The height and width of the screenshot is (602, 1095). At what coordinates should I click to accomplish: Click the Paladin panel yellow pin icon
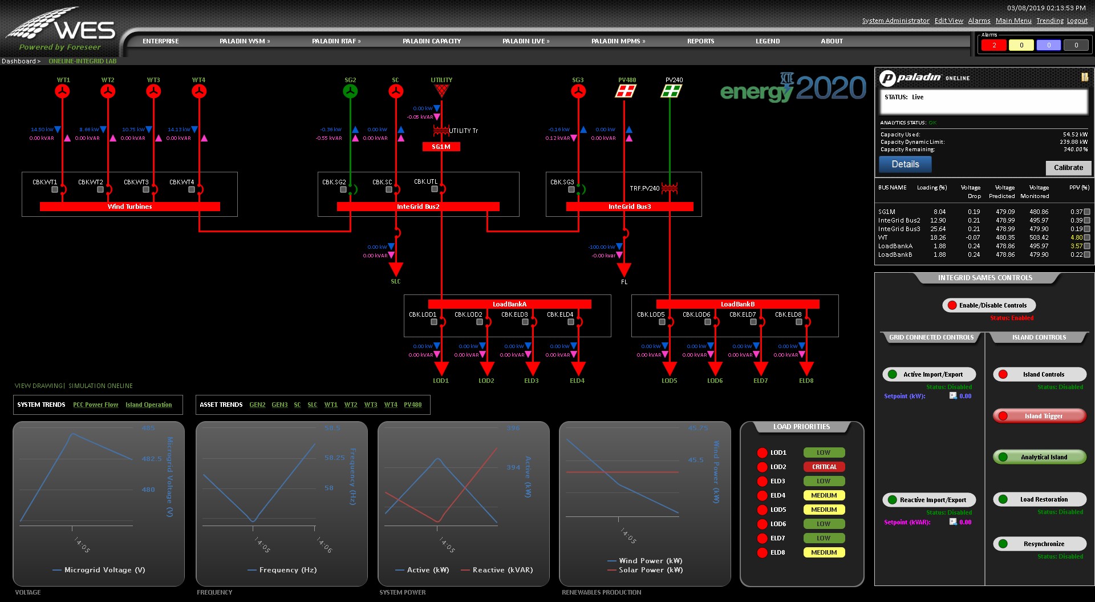(1085, 77)
